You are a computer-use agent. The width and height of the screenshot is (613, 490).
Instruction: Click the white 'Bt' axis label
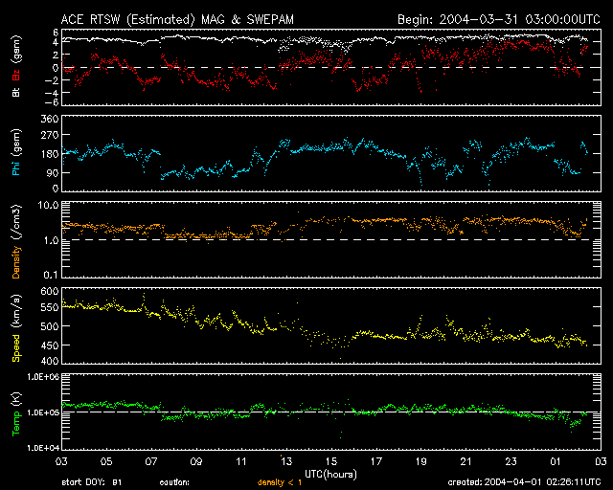[16, 92]
